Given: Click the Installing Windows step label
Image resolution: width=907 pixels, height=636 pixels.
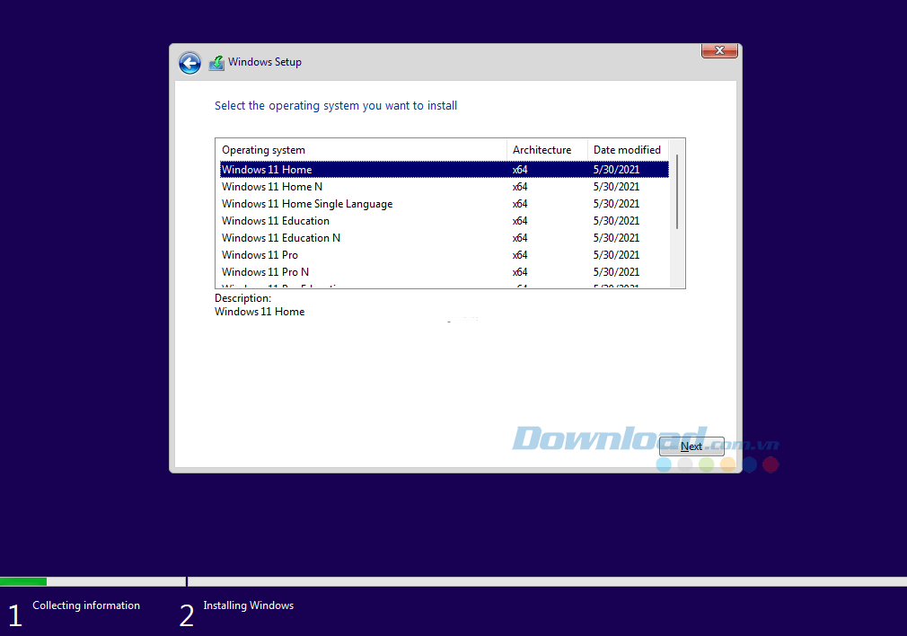Looking at the screenshot, I should 248,605.
